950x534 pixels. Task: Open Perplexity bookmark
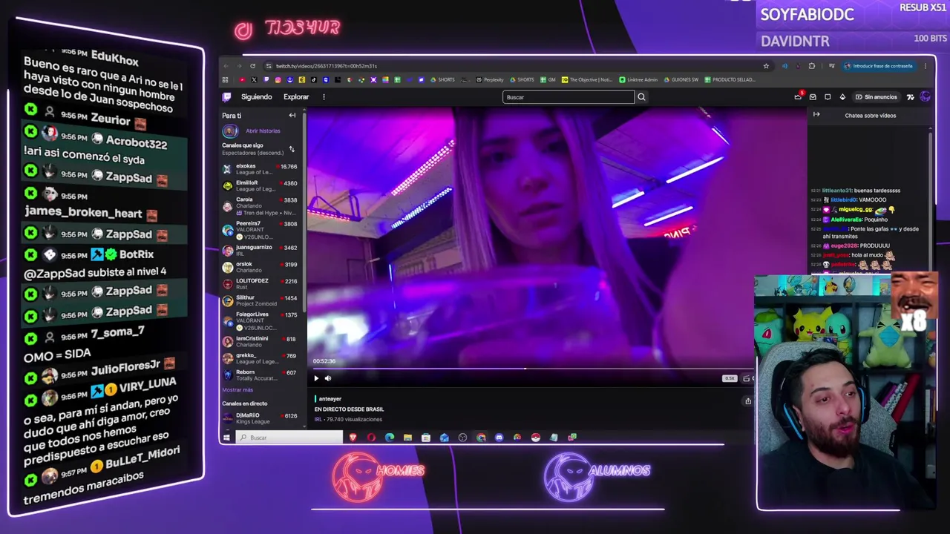coord(490,79)
